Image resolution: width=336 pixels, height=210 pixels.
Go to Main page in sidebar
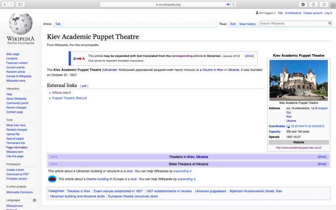click(13, 54)
